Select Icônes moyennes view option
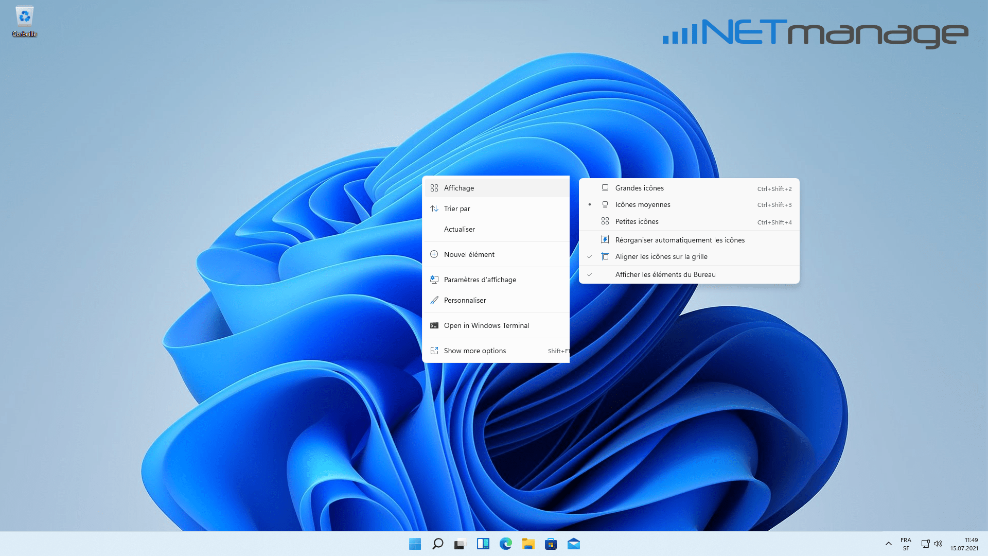This screenshot has width=988, height=556. click(x=689, y=204)
